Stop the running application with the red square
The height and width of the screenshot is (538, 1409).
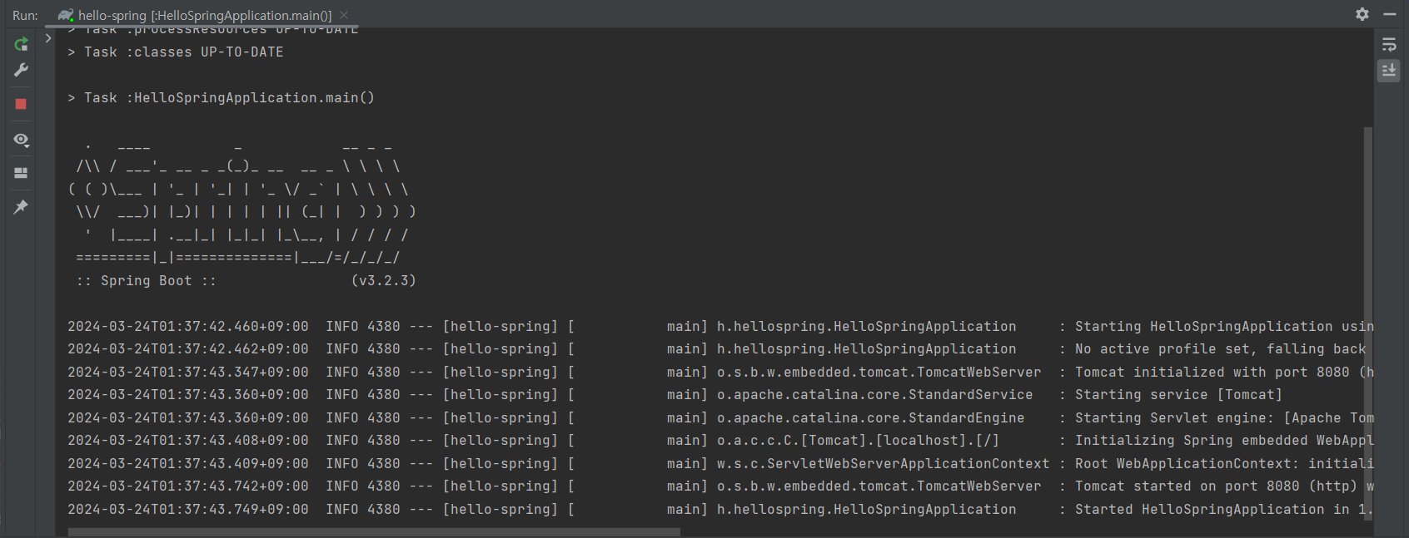(x=21, y=104)
